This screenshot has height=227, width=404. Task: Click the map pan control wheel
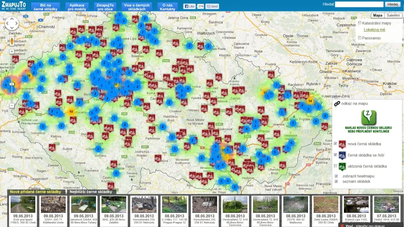tap(11, 23)
